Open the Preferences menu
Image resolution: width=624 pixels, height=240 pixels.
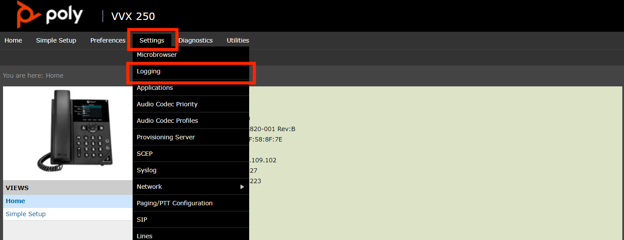(108, 40)
